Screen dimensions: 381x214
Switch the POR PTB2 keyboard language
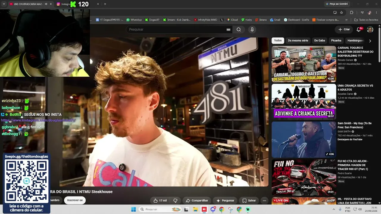coord(348,209)
